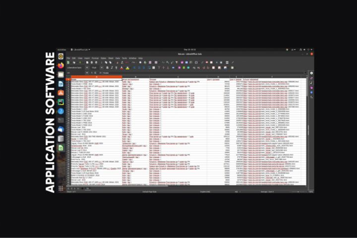Viewport: 357px width, 238px height.
Task: Click the Show Draw Functions pencil icon
Action: (233, 62)
